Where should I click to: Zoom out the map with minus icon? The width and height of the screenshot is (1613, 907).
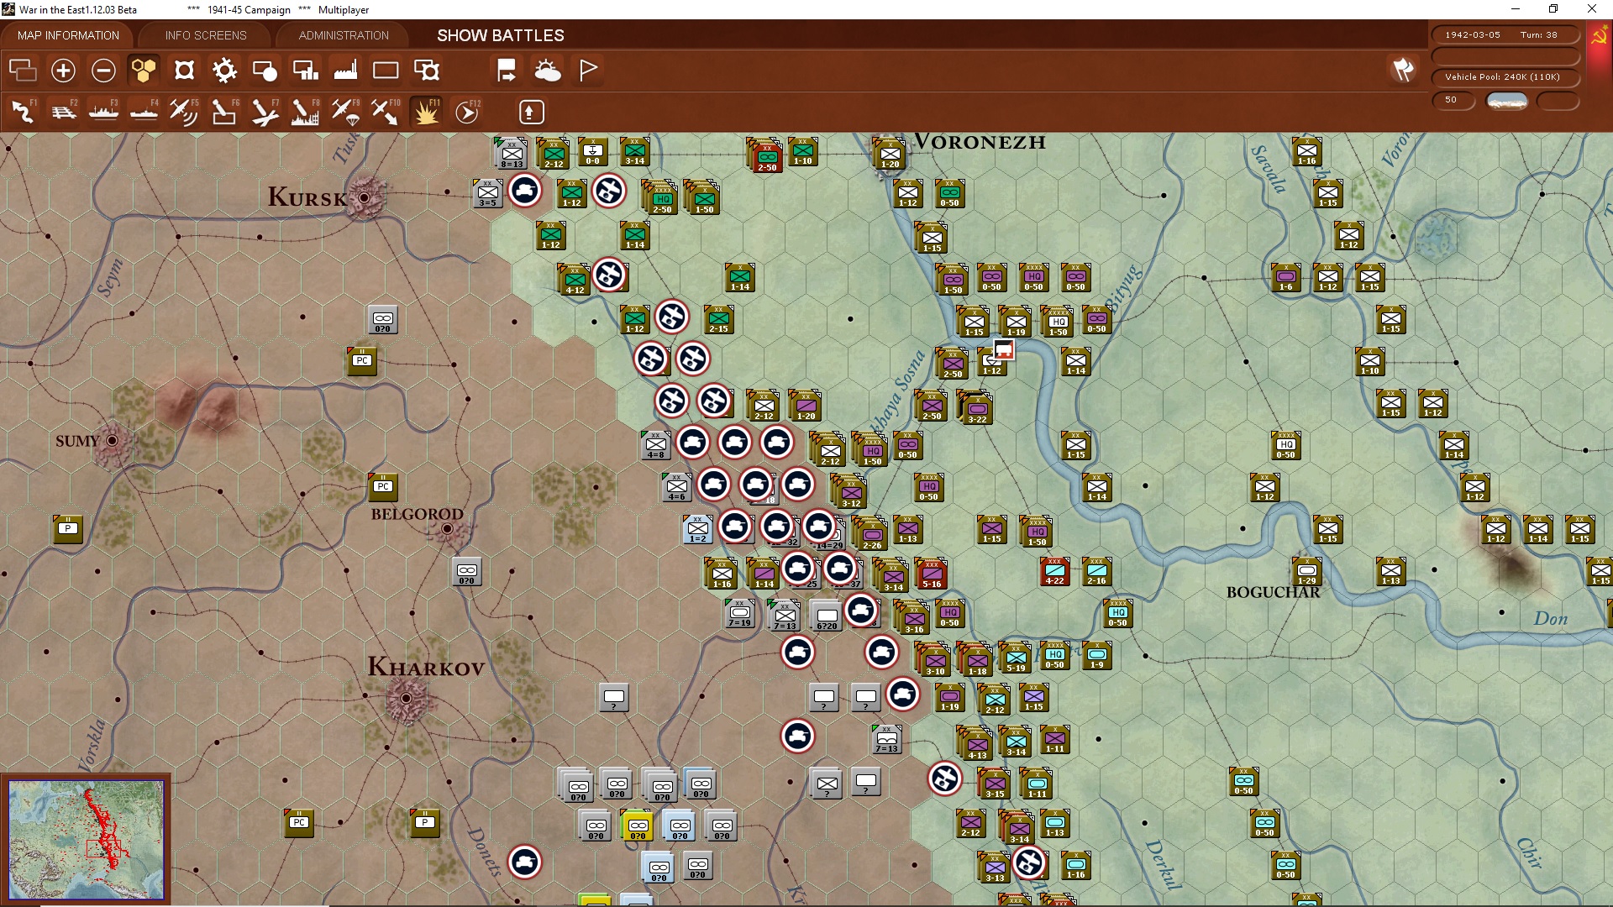[x=103, y=71]
